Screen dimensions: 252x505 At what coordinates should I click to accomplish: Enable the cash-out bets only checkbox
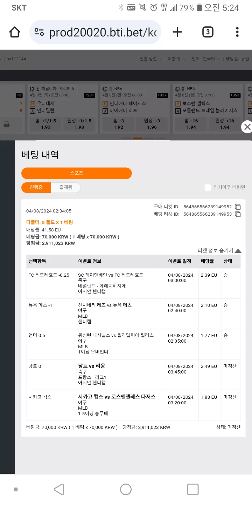(208, 187)
